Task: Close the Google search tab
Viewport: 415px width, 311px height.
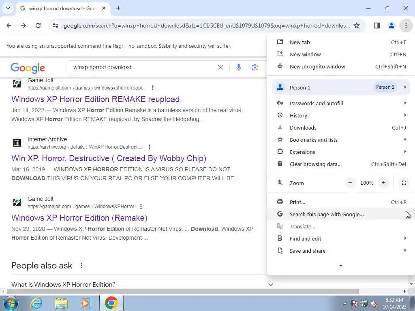Action: 104,8
